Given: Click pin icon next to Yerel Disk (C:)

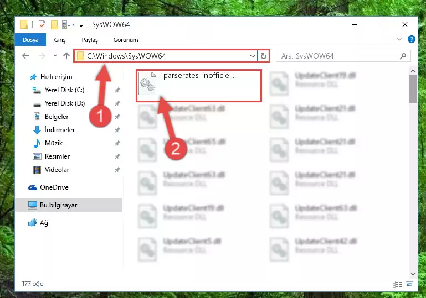Looking at the screenshot, I should tap(117, 90).
